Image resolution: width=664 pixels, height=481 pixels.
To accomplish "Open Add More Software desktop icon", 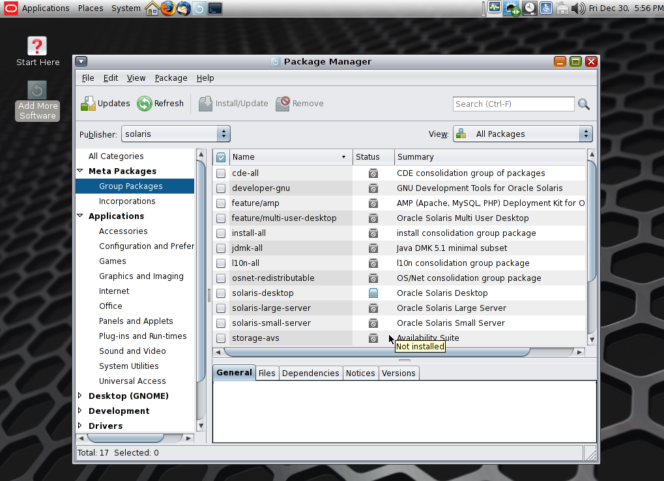I will [x=37, y=101].
